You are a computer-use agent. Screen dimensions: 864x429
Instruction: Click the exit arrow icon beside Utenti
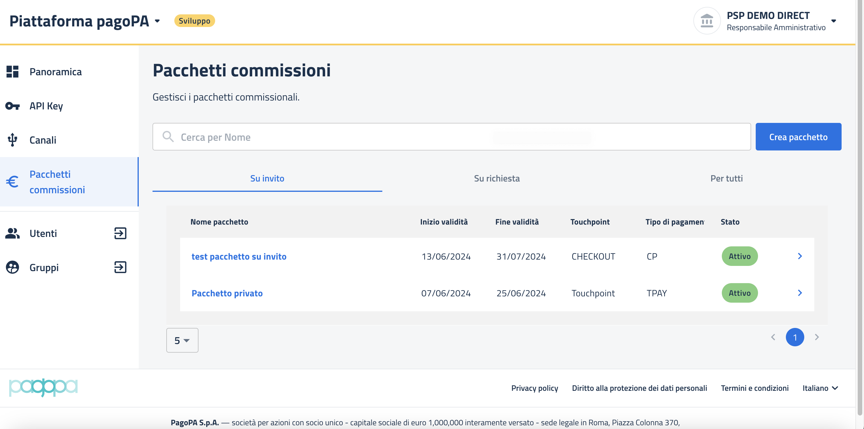120,233
